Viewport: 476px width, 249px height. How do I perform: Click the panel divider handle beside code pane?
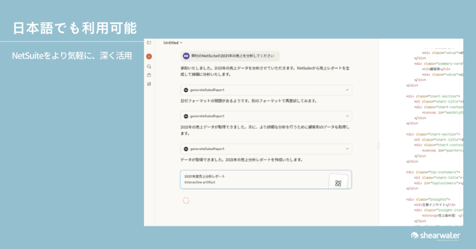tap(378, 146)
